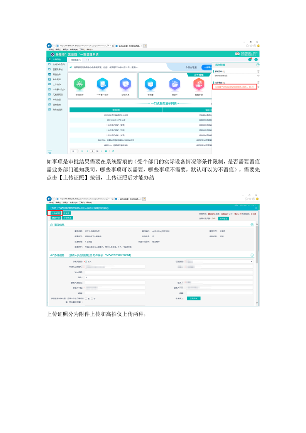Select 政务知识库 in the left sidebar
Screen dimensions: 306x433
tap(57, 109)
